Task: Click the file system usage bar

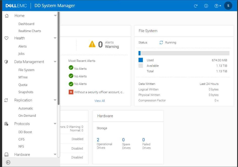Action: click(184, 53)
